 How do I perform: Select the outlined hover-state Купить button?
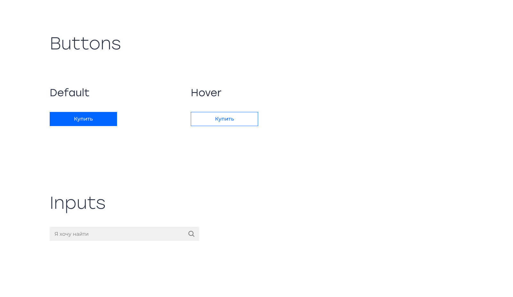pyautogui.click(x=224, y=119)
